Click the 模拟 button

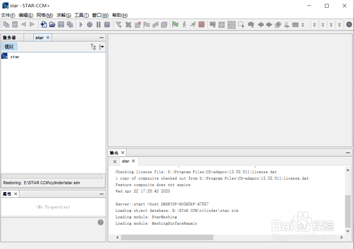9,47
